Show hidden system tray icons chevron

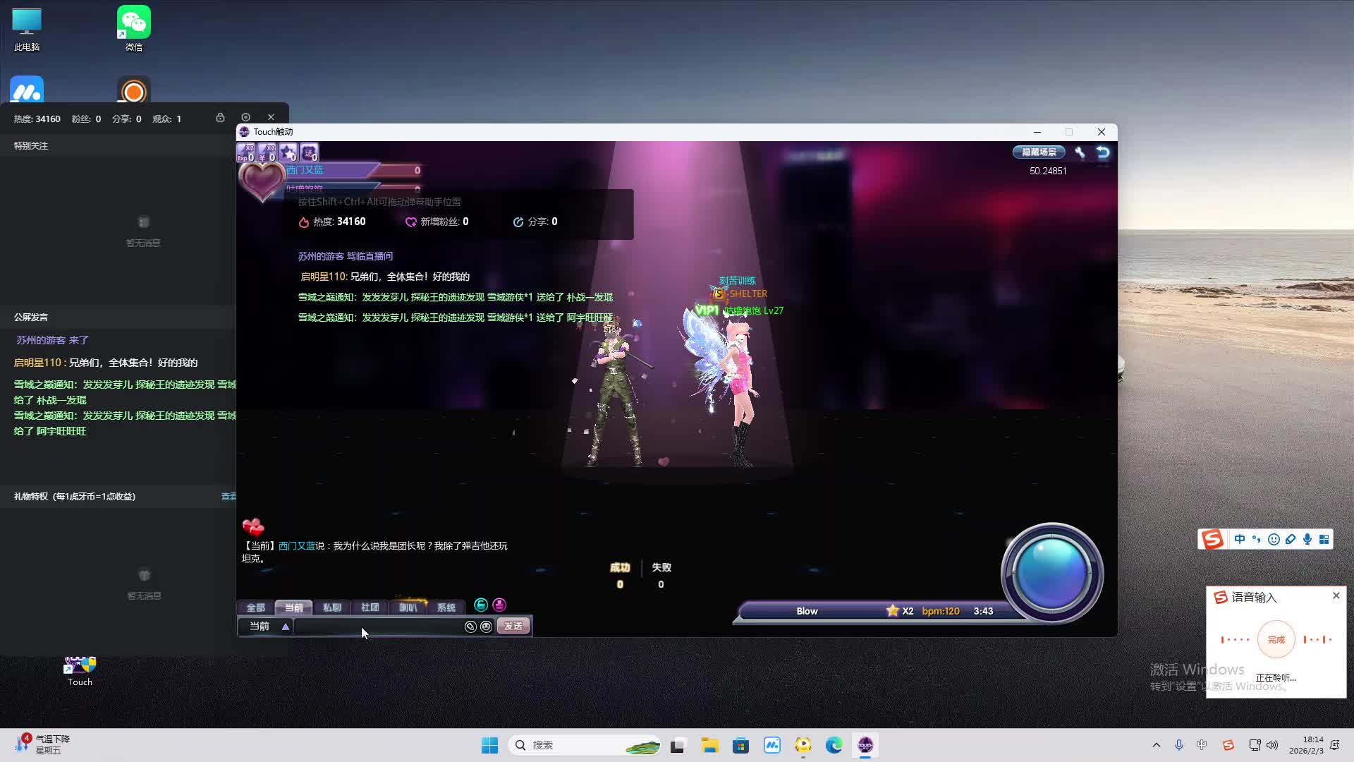point(1156,745)
